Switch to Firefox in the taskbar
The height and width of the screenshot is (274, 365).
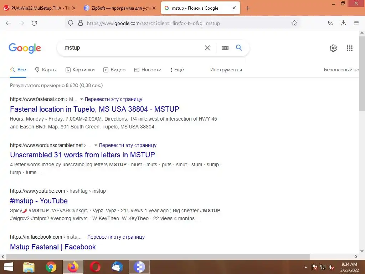(73, 267)
